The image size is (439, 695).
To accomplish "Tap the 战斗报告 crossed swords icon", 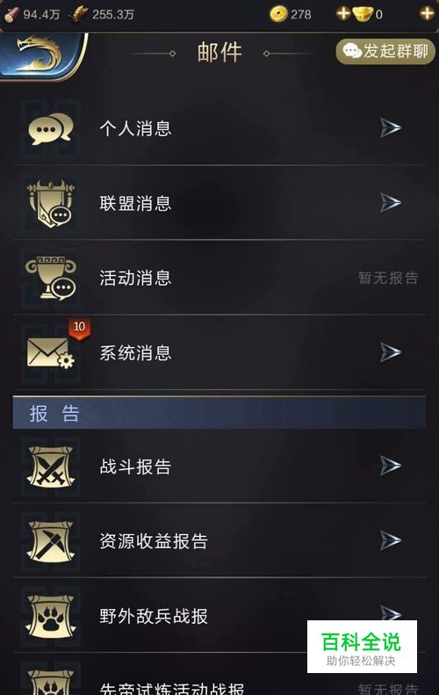I will 51,467.
